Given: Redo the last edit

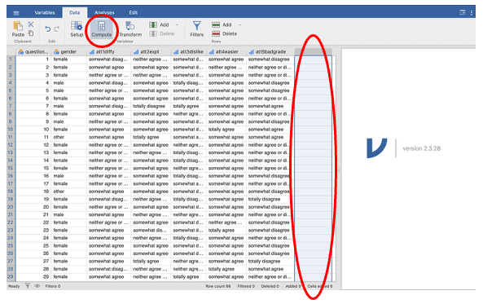Looking at the screenshot, I should point(57,29).
